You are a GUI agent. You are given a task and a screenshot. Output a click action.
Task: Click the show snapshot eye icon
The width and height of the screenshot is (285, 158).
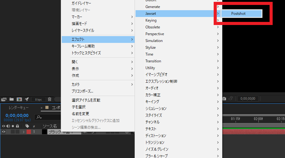(231, 99)
